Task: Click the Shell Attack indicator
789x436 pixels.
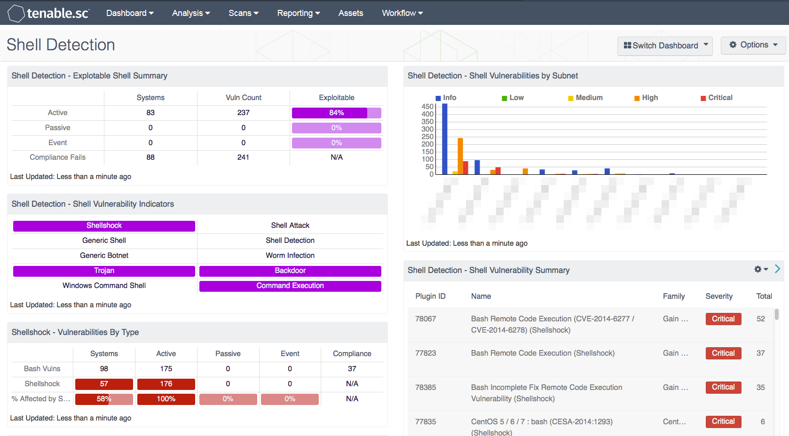Action: tap(290, 226)
